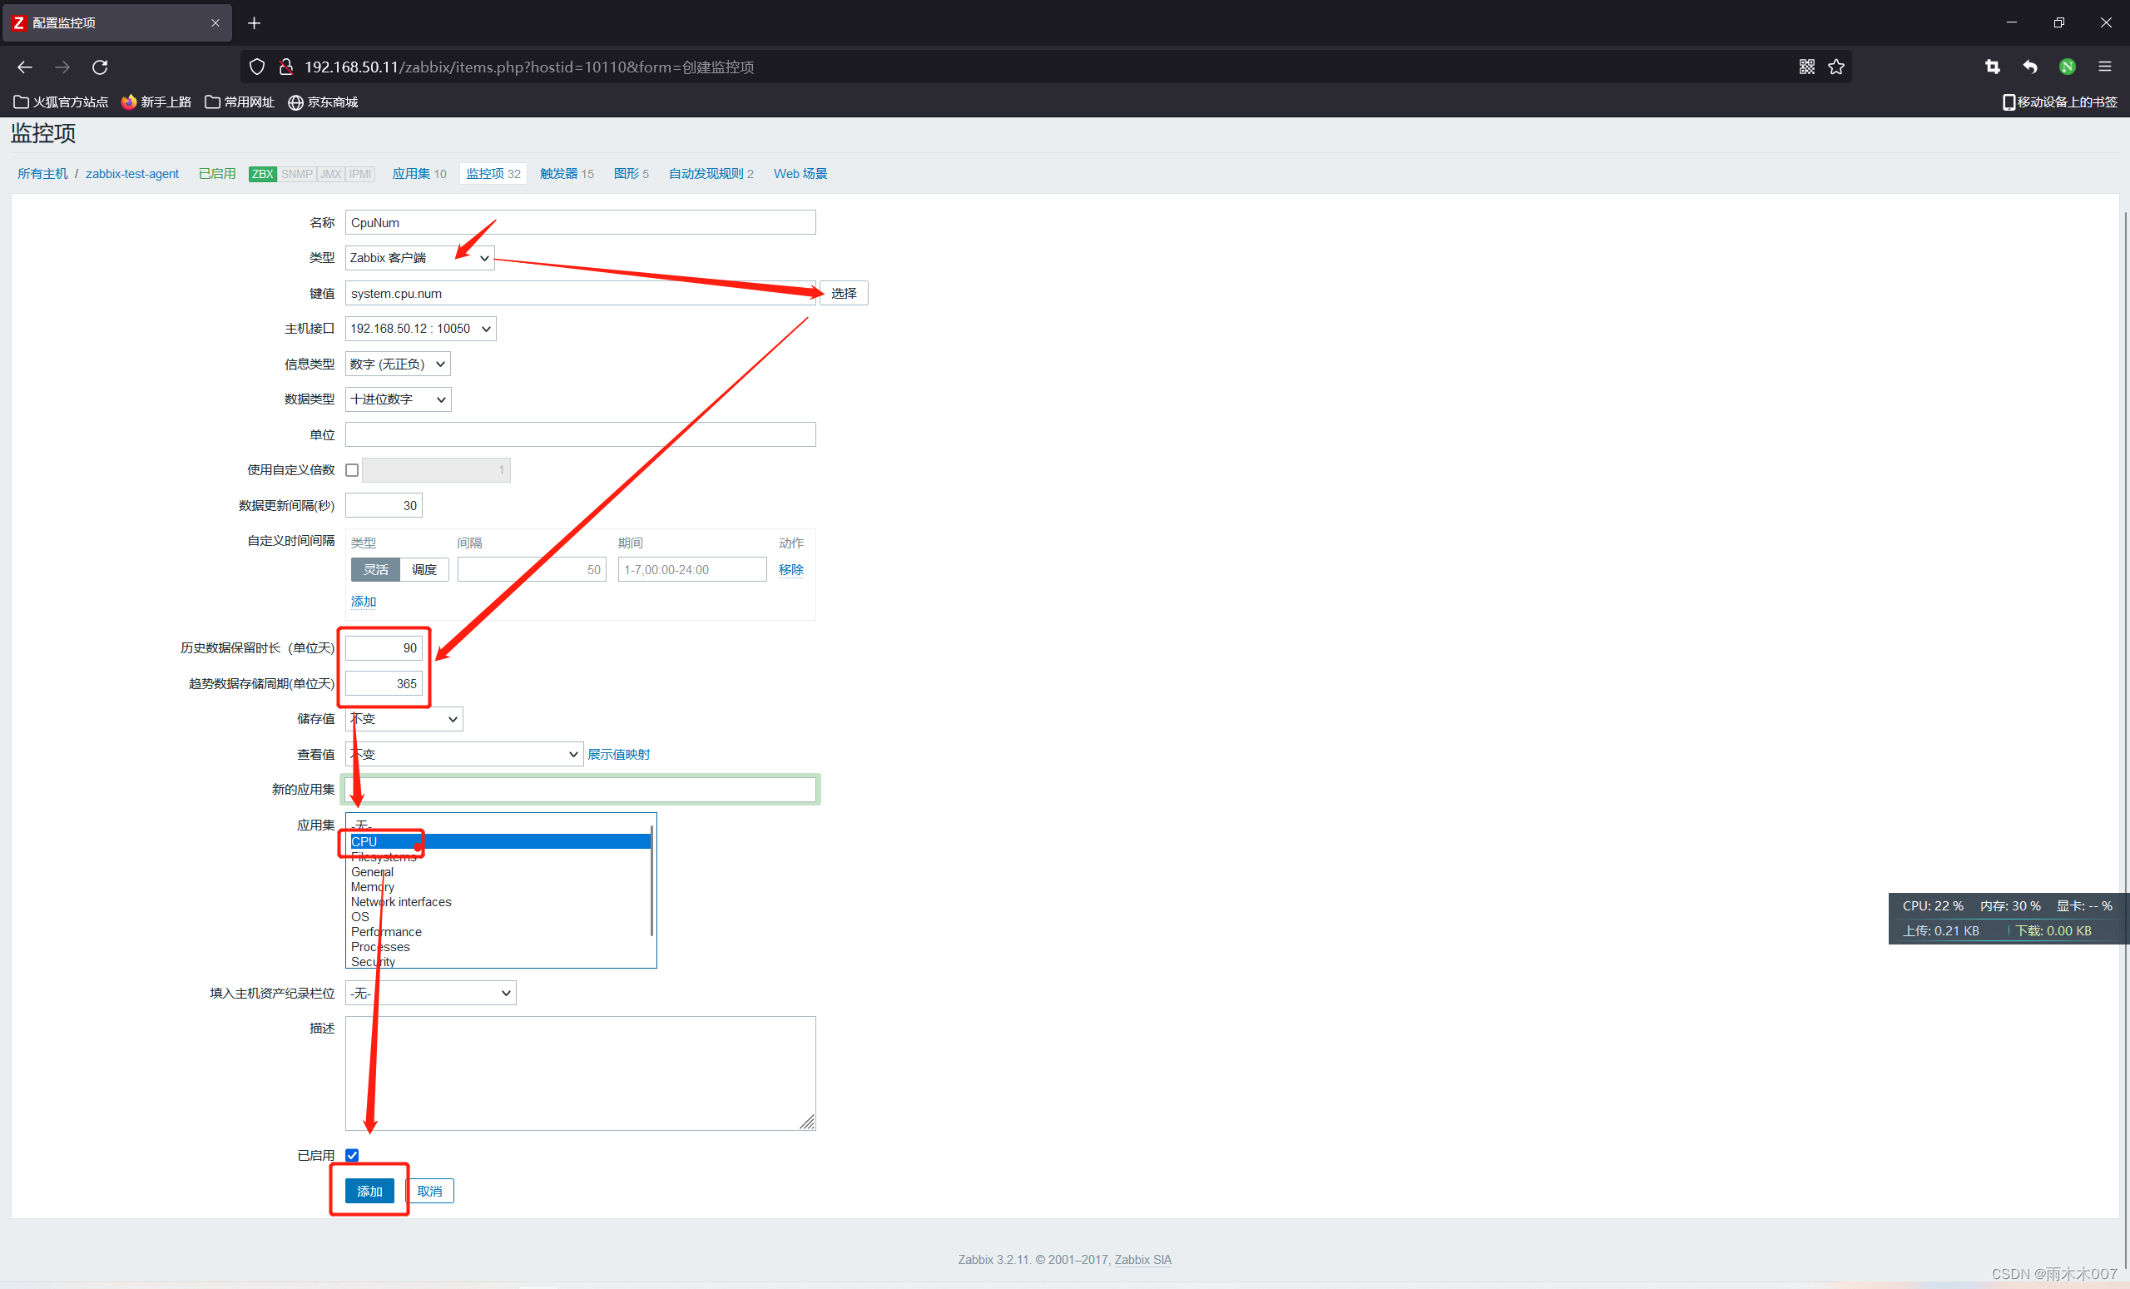Viewport: 2130px width, 1289px height.
Task: Click the 取消 button
Action: tap(429, 1192)
